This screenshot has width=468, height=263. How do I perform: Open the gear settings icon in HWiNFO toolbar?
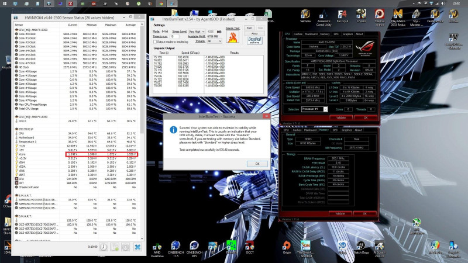point(126,247)
